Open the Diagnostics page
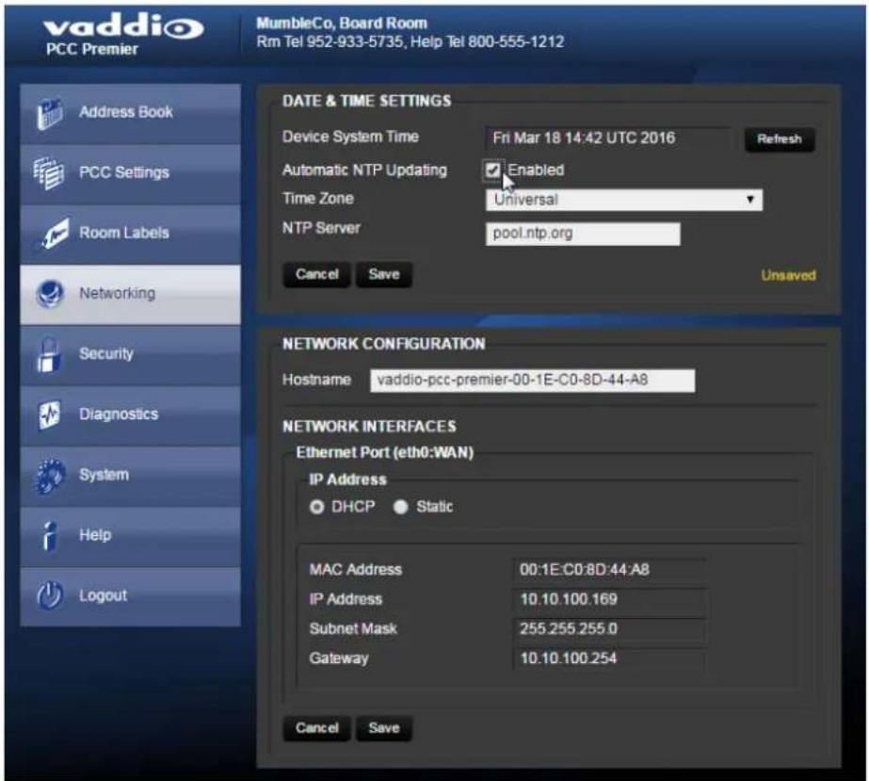This screenshot has height=781, width=869. pos(130,415)
